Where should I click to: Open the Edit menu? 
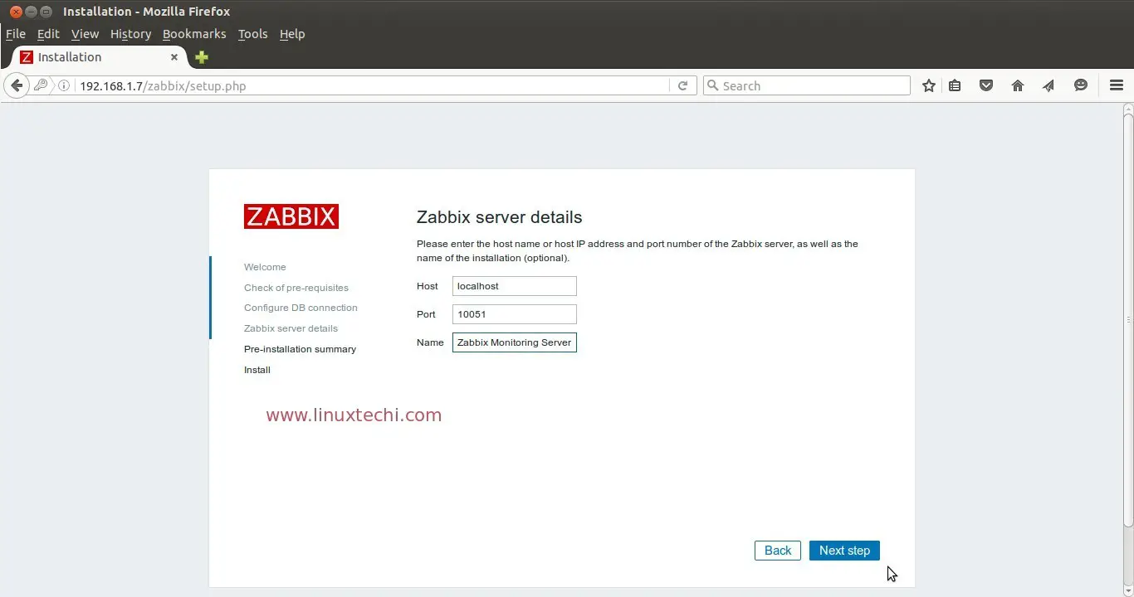coord(48,34)
